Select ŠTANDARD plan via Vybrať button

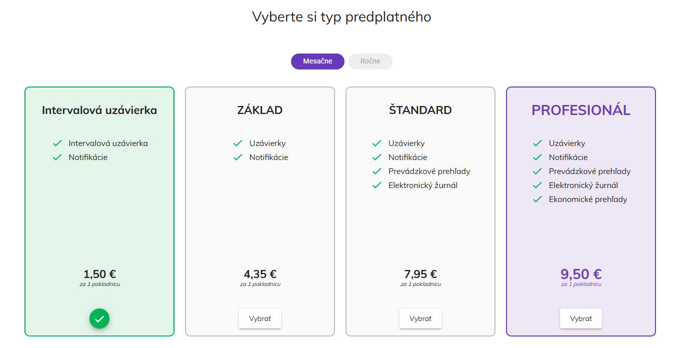[x=420, y=318]
